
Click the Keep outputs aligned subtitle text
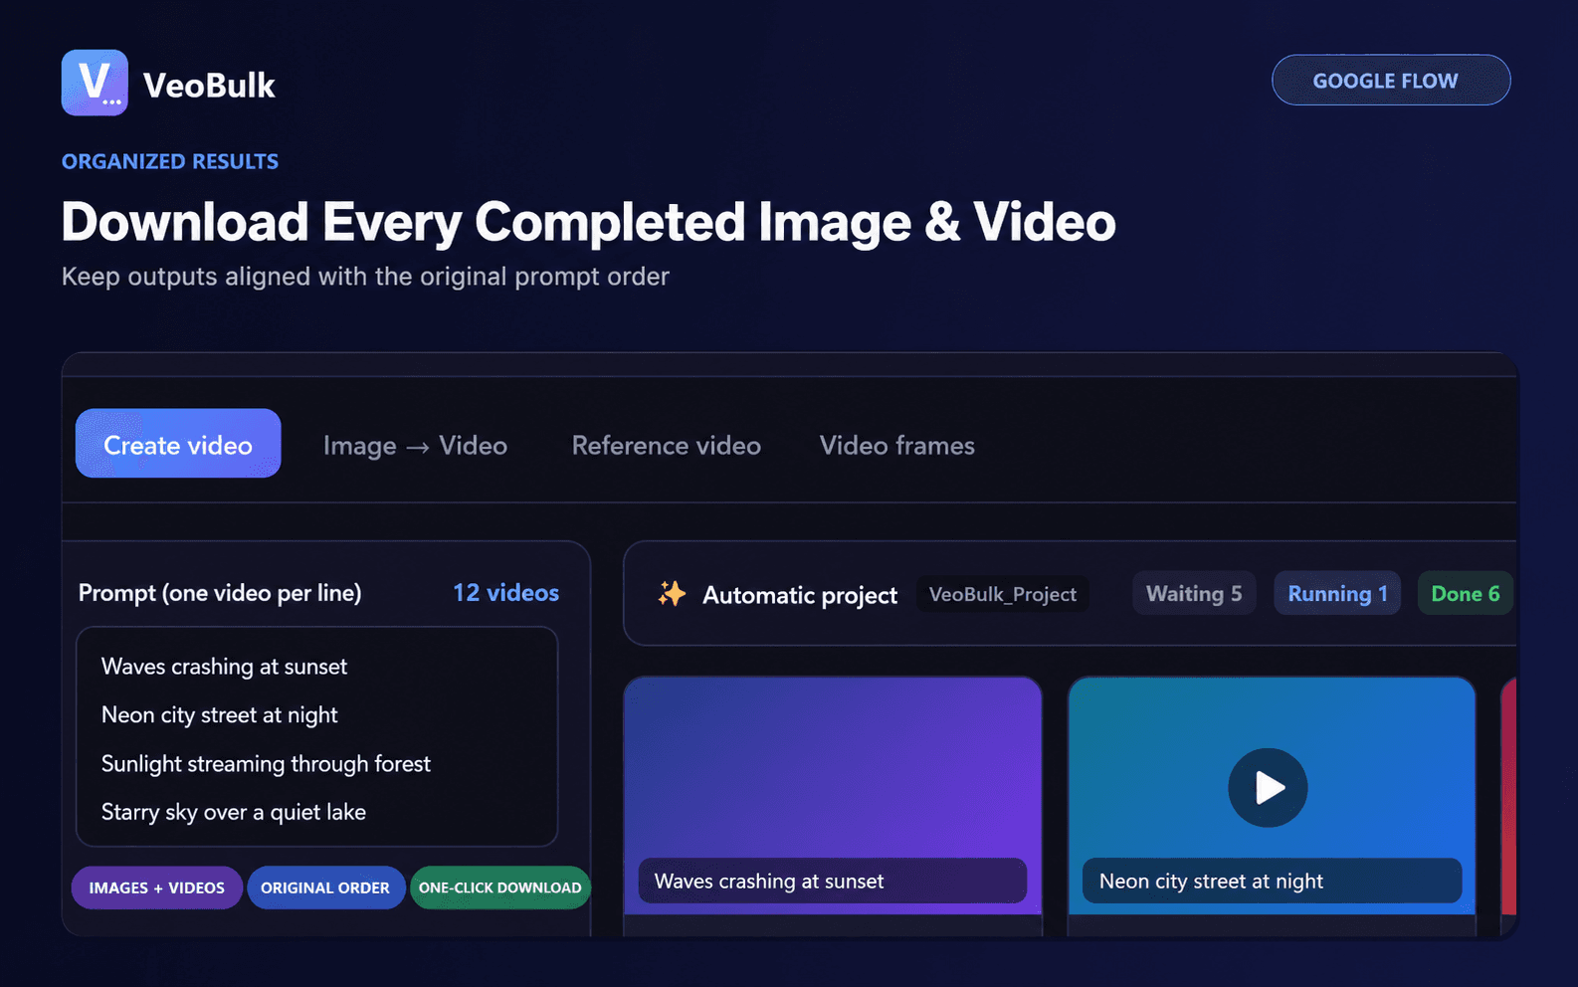pyautogui.click(x=365, y=277)
